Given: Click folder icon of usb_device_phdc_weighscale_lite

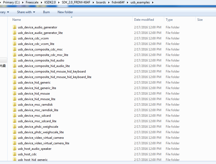Looking at the screenshot, I should coord(14,132).
